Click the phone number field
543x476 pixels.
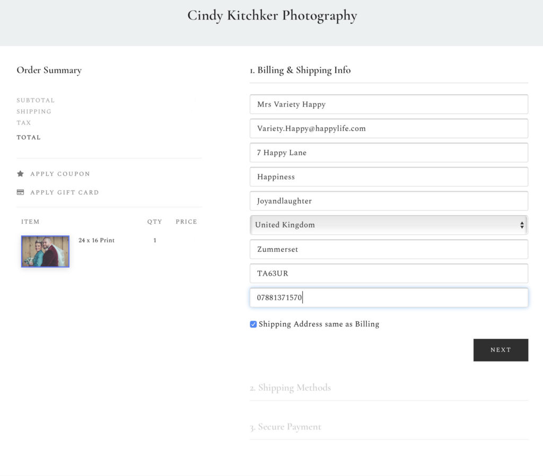[389, 298]
